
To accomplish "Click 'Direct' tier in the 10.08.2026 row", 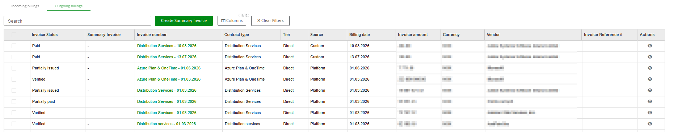I will pyautogui.click(x=288, y=46).
